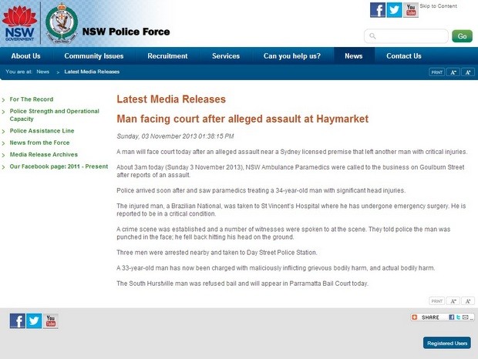Viewport: 478px width, 359px height.
Task: Click the Twitter icon in the footer
Action: [34, 321]
